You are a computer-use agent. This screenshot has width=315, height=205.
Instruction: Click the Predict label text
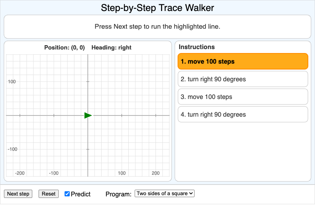pyautogui.click(x=81, y=194)
